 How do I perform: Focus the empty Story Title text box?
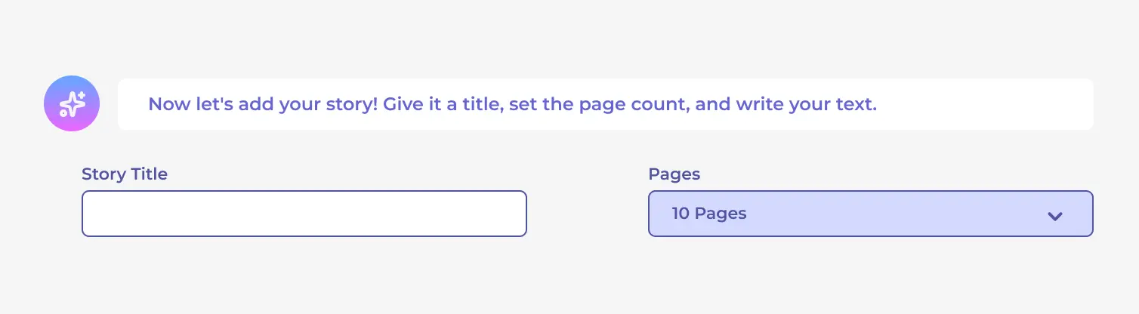tap(304, 214)
